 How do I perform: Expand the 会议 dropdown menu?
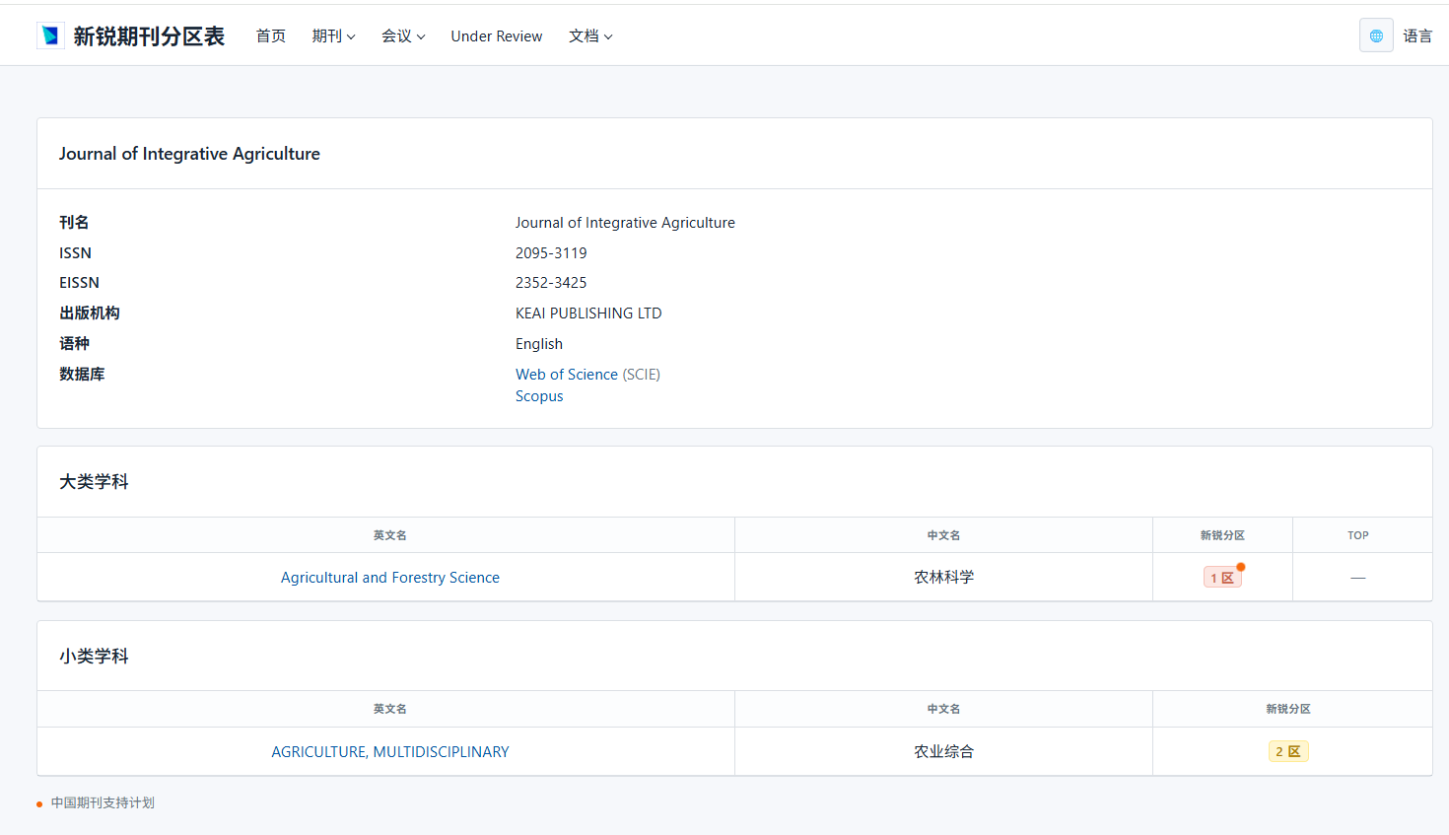[x=403, y=35]
